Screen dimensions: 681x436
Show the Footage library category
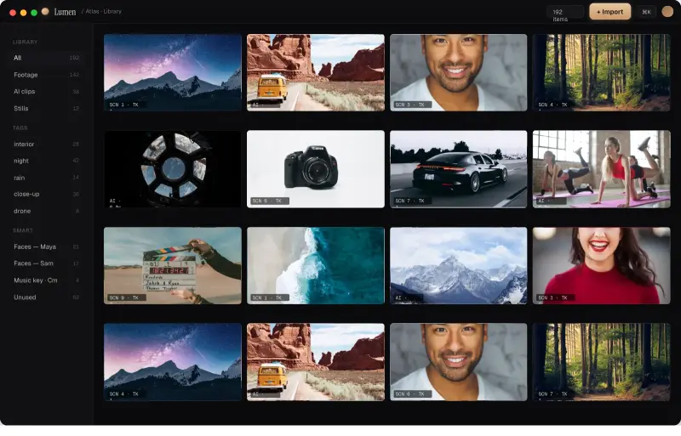46,75
